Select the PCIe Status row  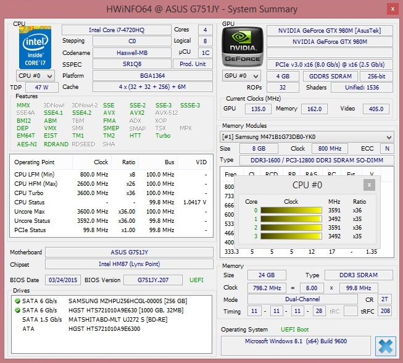(110, 230)
